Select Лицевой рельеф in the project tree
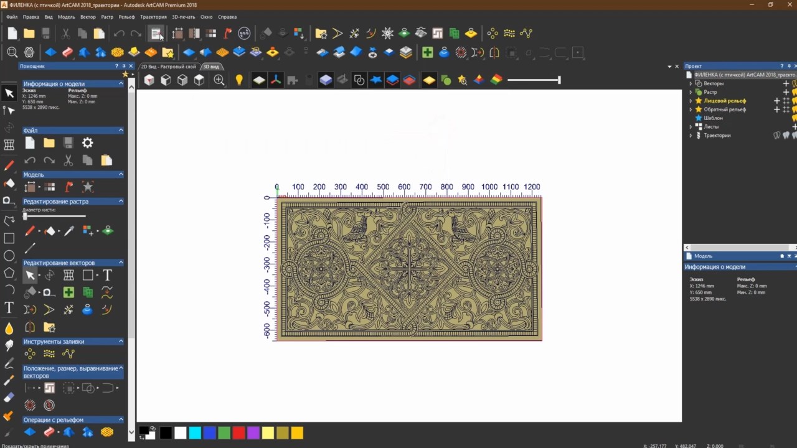Screen dimensions: 797x448 725,101
